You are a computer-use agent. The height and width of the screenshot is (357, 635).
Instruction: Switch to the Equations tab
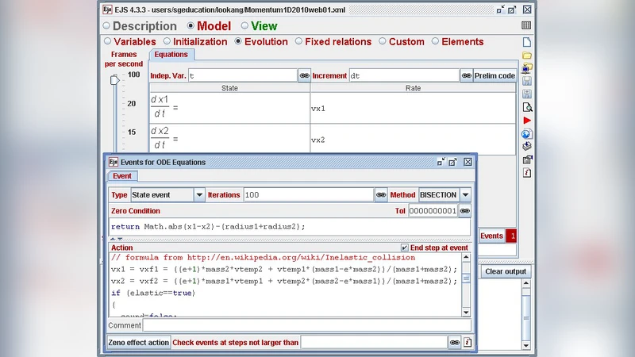[171, 55]
